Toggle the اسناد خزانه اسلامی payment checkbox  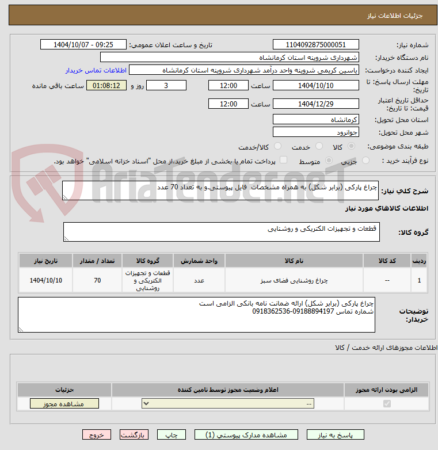[283, 160]
